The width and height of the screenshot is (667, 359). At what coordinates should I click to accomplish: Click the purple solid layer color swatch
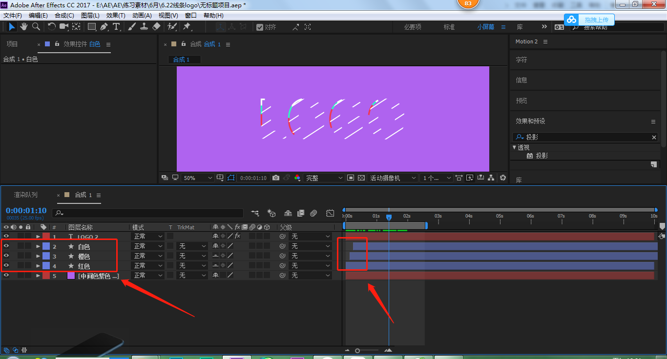coord(71,276)
